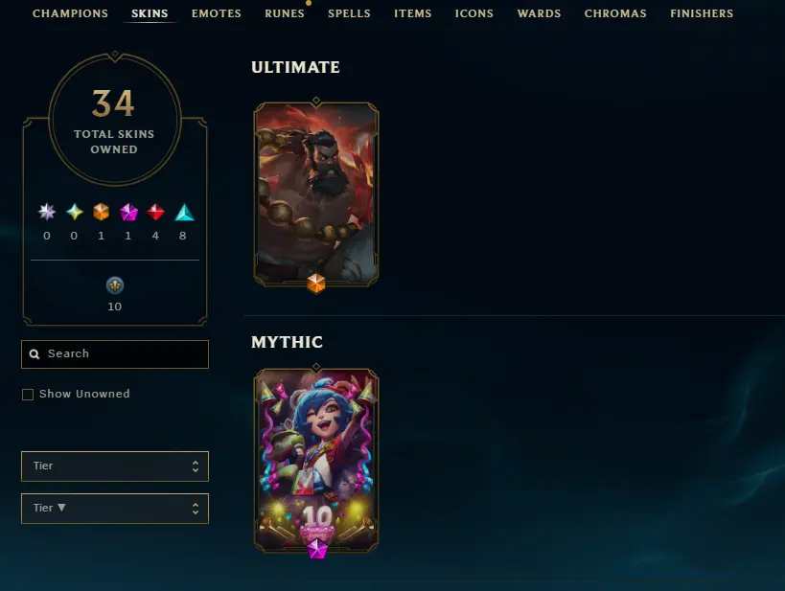Viewport: 785px width, 591px height.
Task: Click the teal Epic tier triangle icon
Action: pyautogui.click(x=184, y=213)
